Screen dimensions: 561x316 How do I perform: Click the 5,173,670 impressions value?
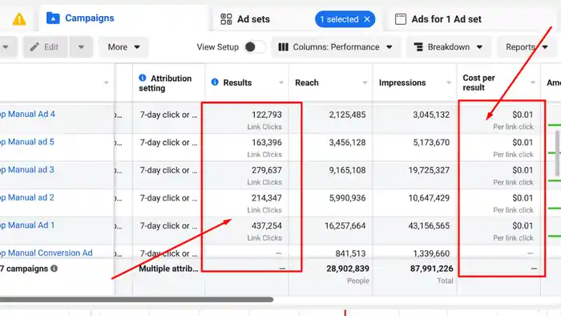click(x=431, y=143)
